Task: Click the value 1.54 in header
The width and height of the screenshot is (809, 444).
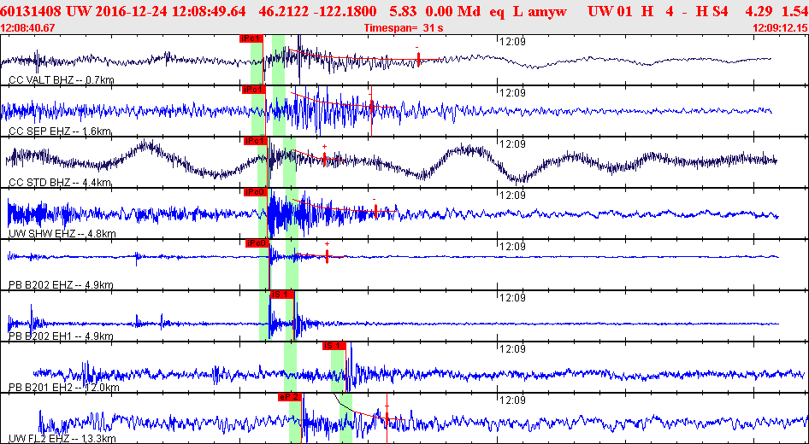Action: [x=797, y=11]
